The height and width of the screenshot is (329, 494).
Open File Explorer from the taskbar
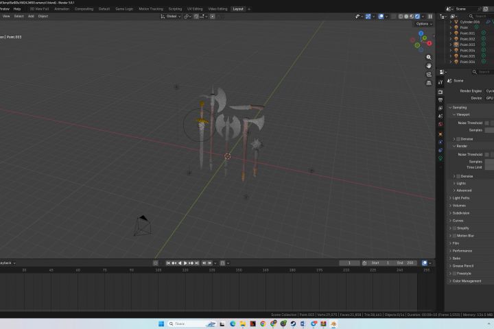[243, 324]
